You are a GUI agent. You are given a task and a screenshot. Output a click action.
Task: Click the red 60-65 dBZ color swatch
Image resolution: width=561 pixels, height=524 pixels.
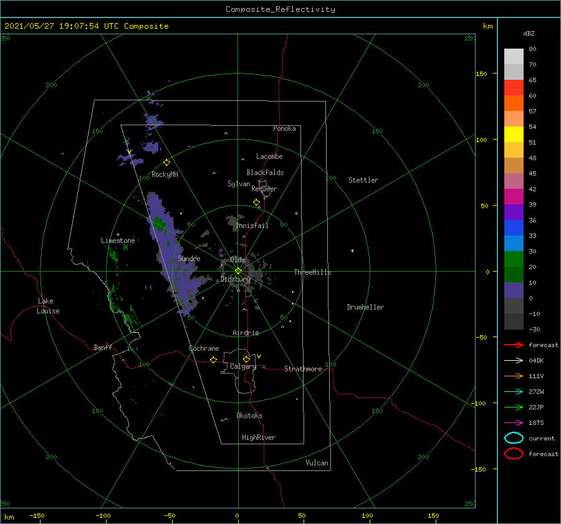[x=514, y=88]
